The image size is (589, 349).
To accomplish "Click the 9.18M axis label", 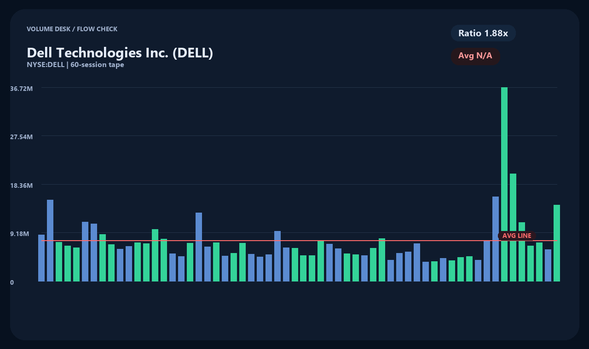I will tap(20, 234).
